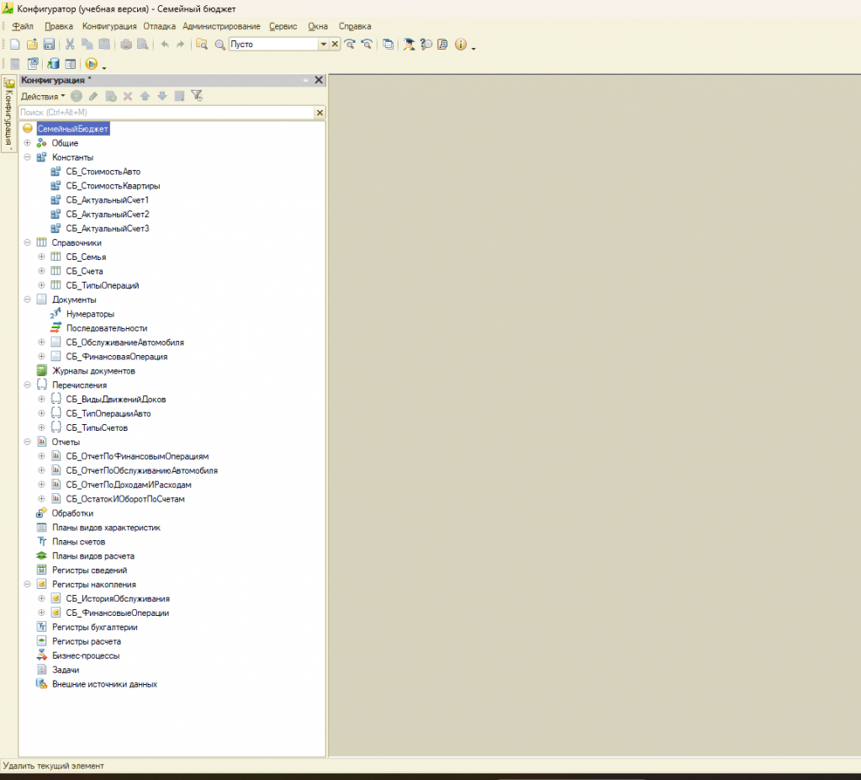
Task: Select the СБ_ОтчетПоДоходамИРасходам report
Action: pos(129,485)
